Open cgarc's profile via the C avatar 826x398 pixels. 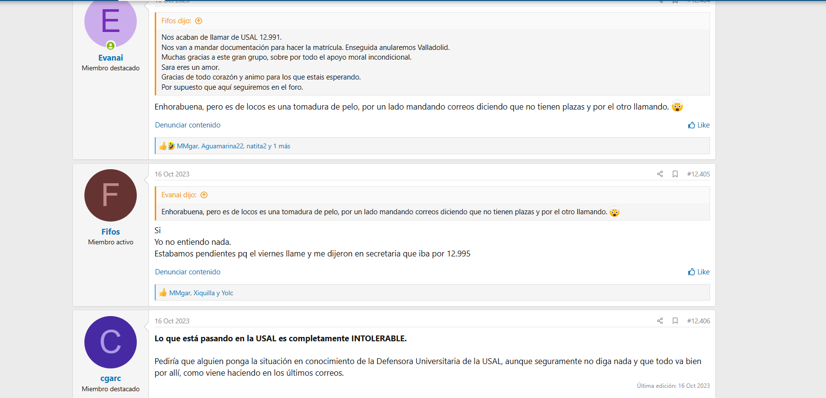click(x=111, y=342)
